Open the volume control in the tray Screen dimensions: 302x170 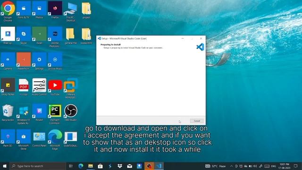(x=255, y=166)
